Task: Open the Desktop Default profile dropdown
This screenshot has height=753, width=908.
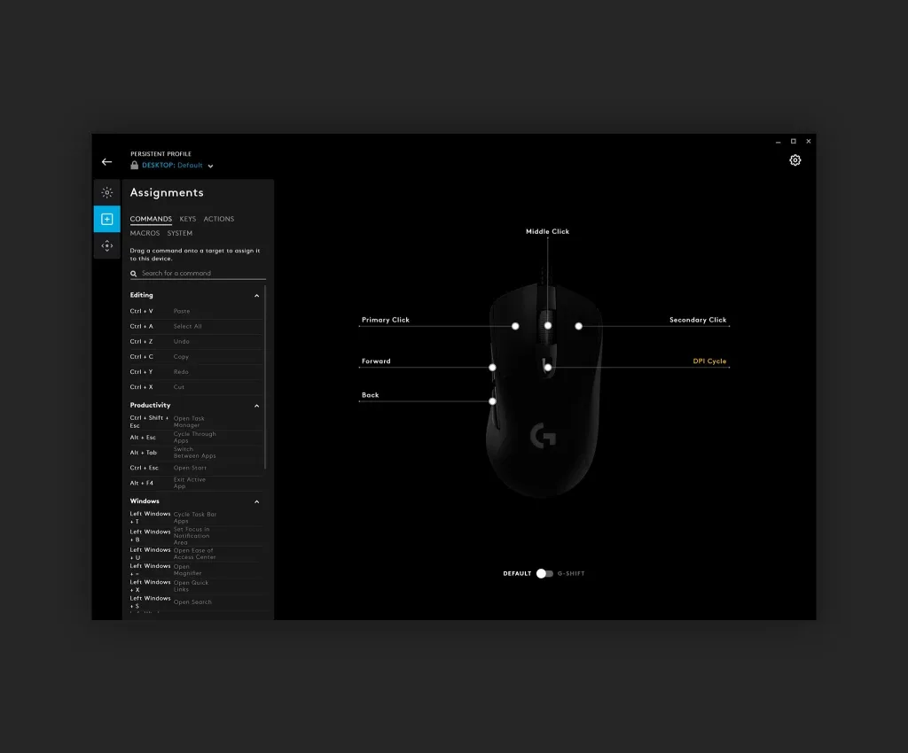Action: pyautogui.click(x=210, y=166)
